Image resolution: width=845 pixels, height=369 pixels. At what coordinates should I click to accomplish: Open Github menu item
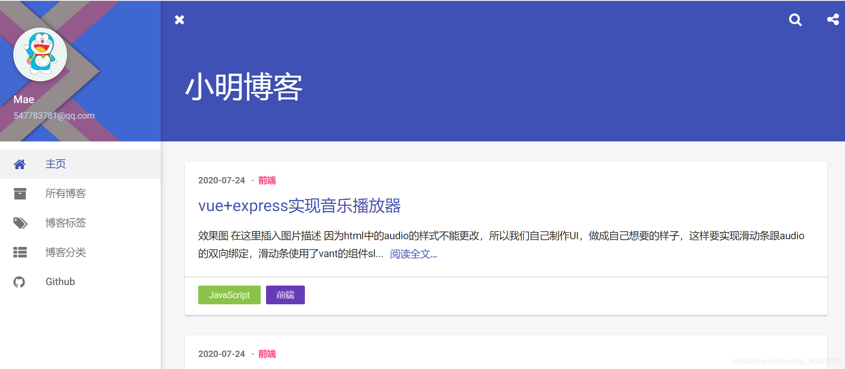click(x=80, y=282)
